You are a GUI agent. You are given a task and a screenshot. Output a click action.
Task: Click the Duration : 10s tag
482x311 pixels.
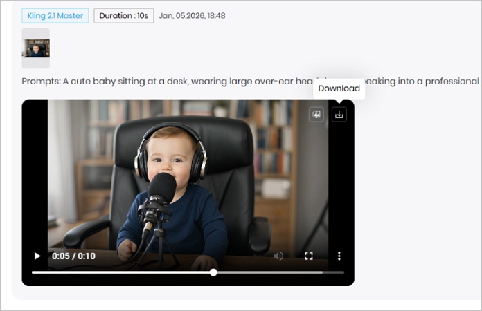click(x=123, y=16)
